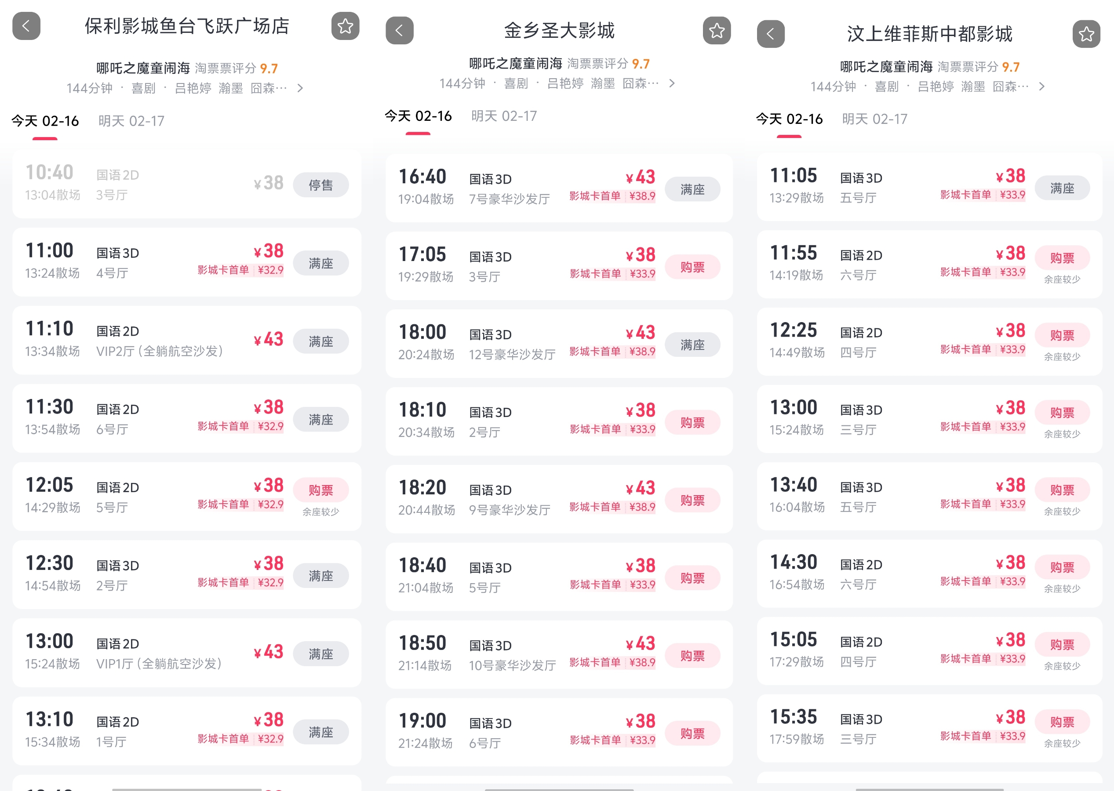Buy ticket for 12:05 showing in 5号厅
This screenshot has height=791, width=1114.
click(320, 490)
